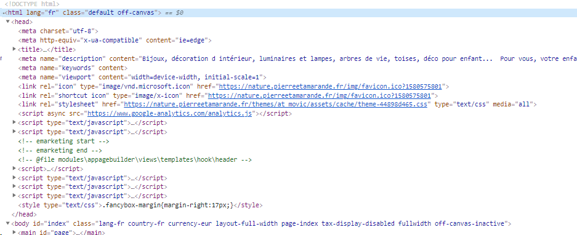Select the meta charset="utf-8" row
Viewport: 577px width, 235px height.
(58, 31)
